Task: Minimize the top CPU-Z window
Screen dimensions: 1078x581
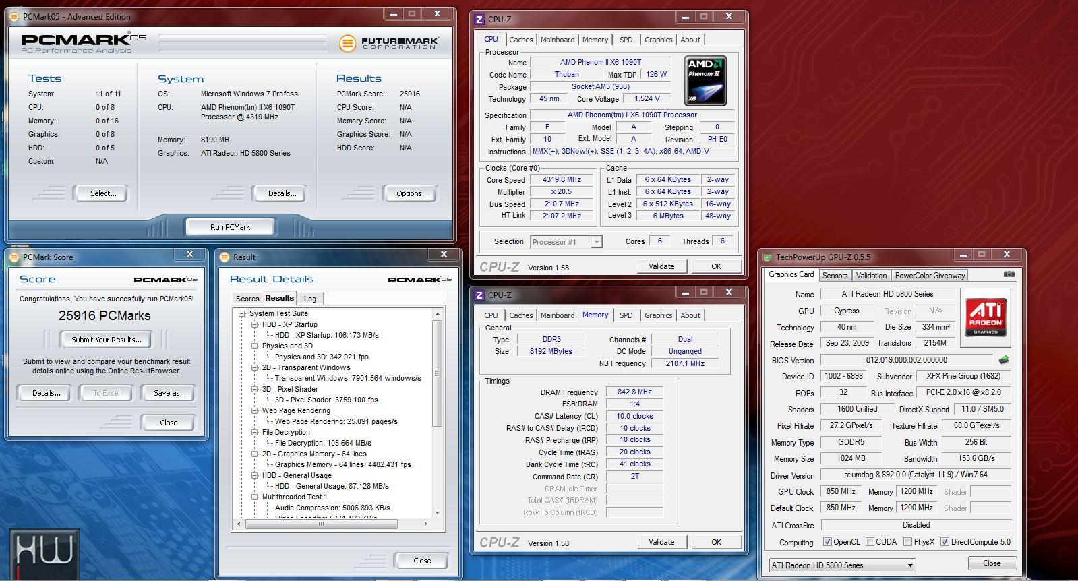Action: 685,16
